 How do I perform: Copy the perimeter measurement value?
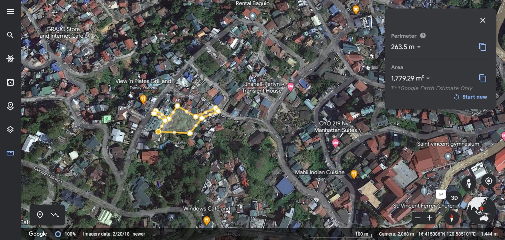click(x=482, y=47)
